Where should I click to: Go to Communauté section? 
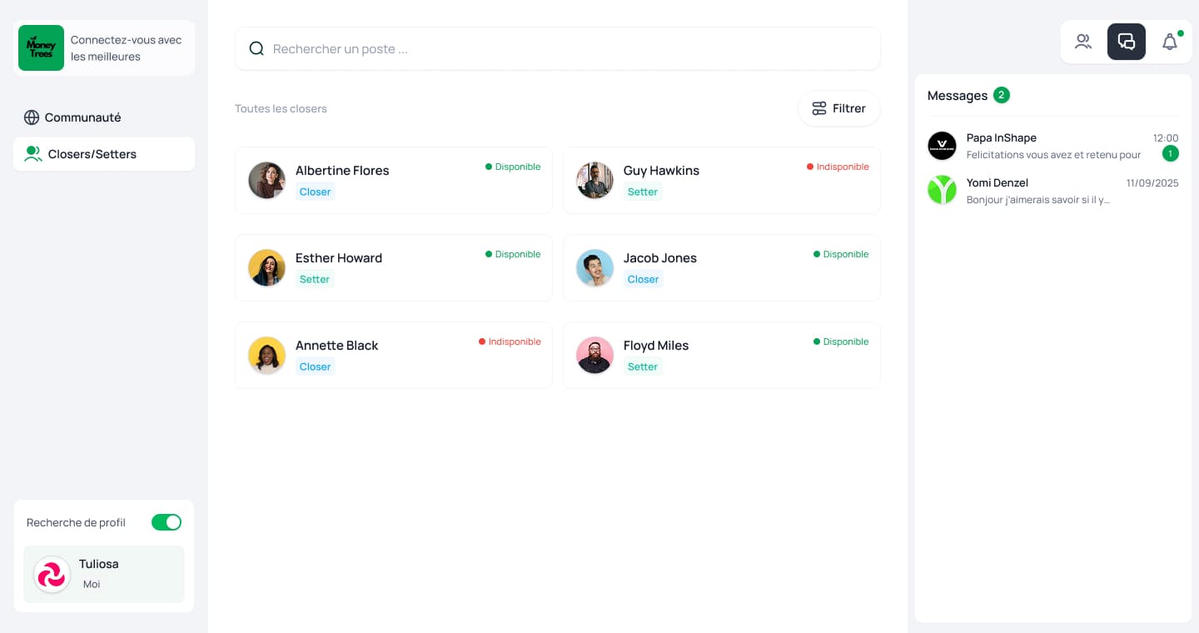(x=82, y=117)
